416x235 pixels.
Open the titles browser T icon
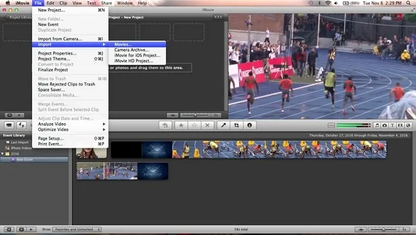pyautogui.click(x=392, y=125)
